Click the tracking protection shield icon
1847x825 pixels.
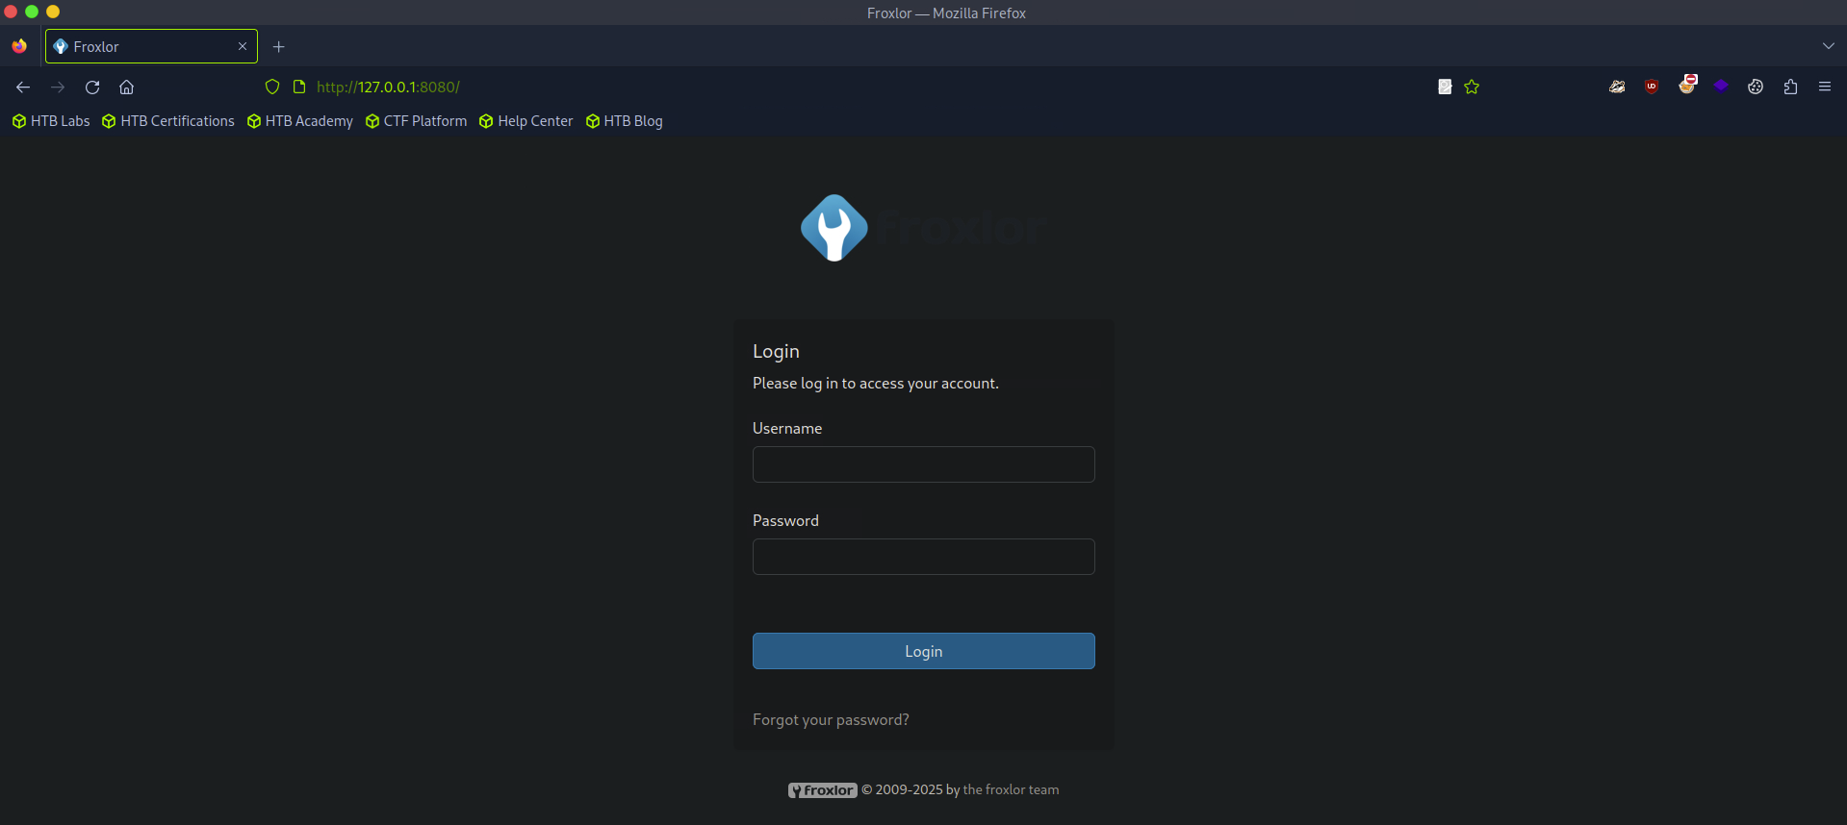[x=272, y=87]
